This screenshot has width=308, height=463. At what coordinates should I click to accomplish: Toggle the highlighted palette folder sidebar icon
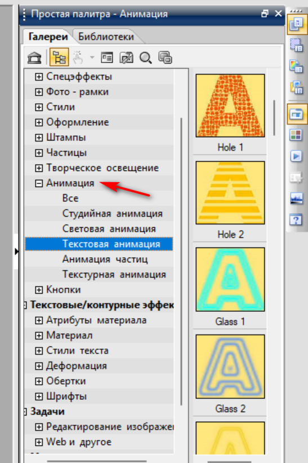pyautogui.click(x=297, y=114)
